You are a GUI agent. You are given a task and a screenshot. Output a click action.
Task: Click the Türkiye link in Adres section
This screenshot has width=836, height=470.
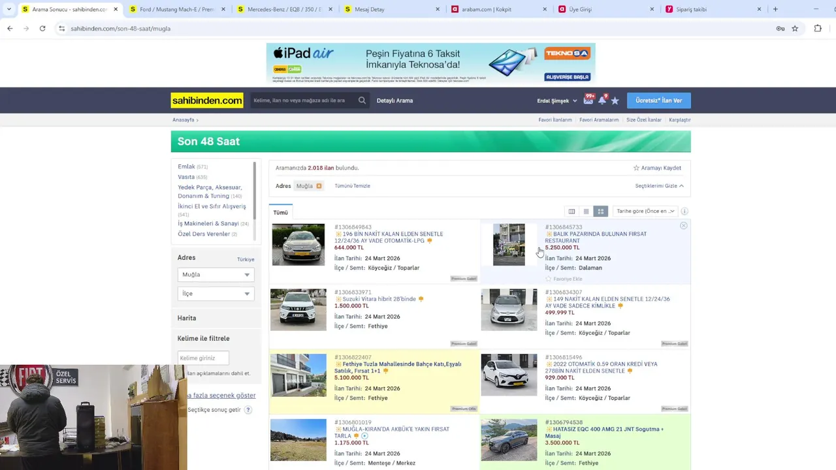tap(246, 259)
